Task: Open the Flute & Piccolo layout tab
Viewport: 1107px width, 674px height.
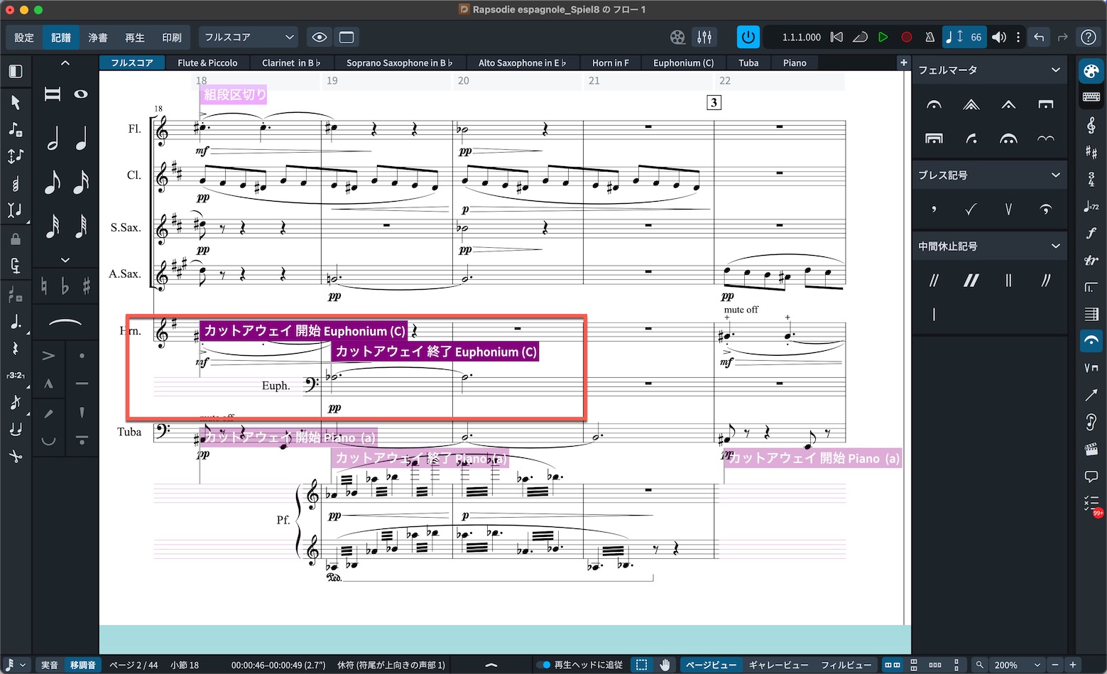Action: click(x=207, y=62)
